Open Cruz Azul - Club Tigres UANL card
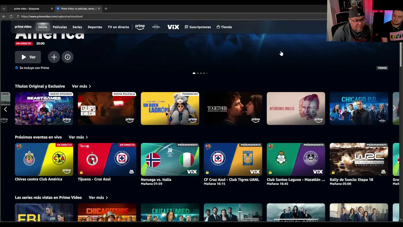 (233, 159)
